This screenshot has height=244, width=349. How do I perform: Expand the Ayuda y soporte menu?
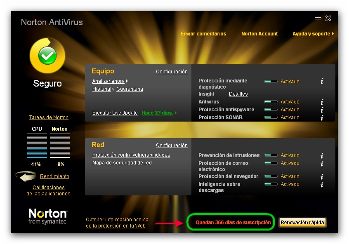(x=313, y=34)
